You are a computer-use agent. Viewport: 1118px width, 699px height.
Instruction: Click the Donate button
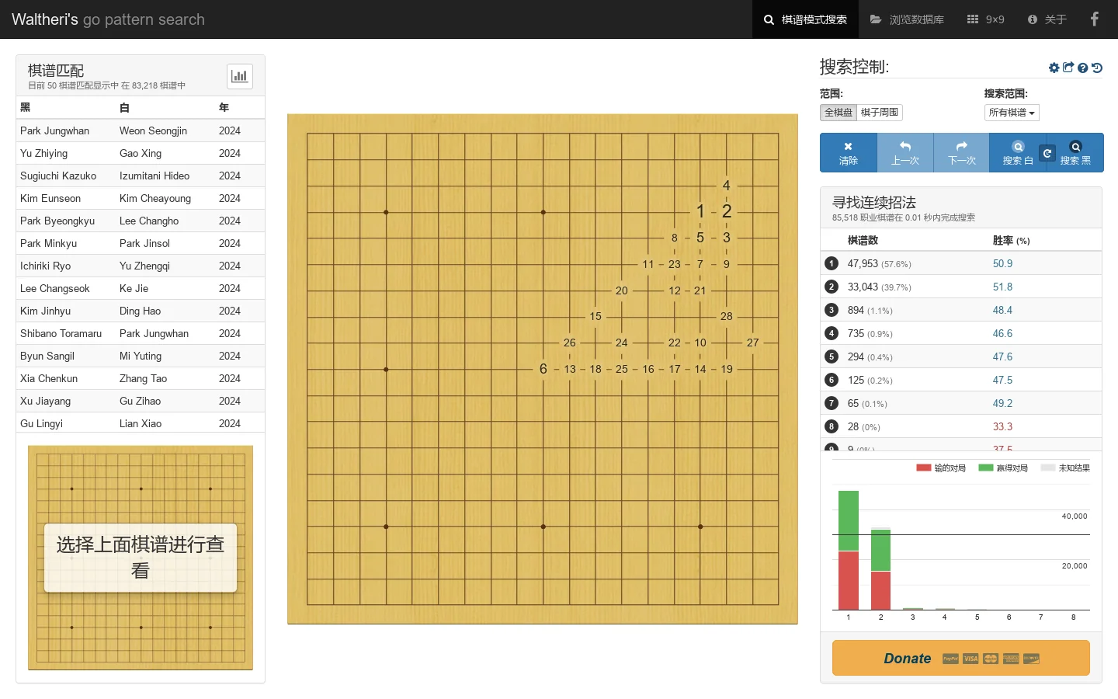click(961, 658)
